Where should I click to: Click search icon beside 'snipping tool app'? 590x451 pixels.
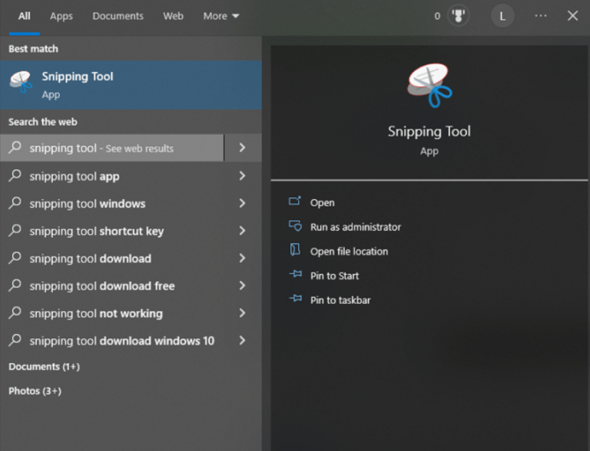pos(15,176)
